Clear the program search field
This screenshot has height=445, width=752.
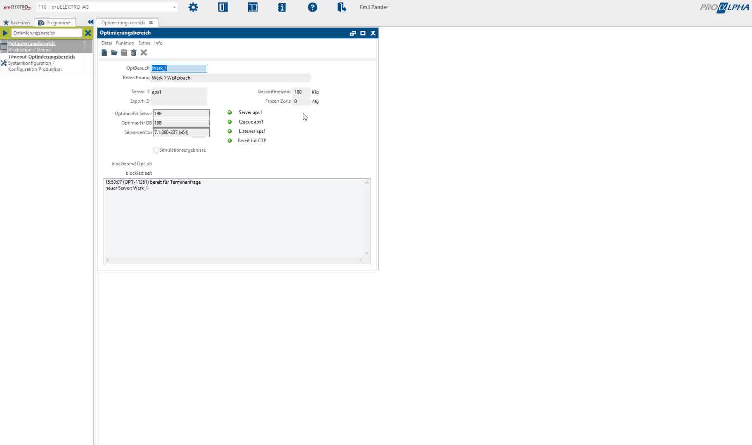pyautogui.click(x=88, y=33)
